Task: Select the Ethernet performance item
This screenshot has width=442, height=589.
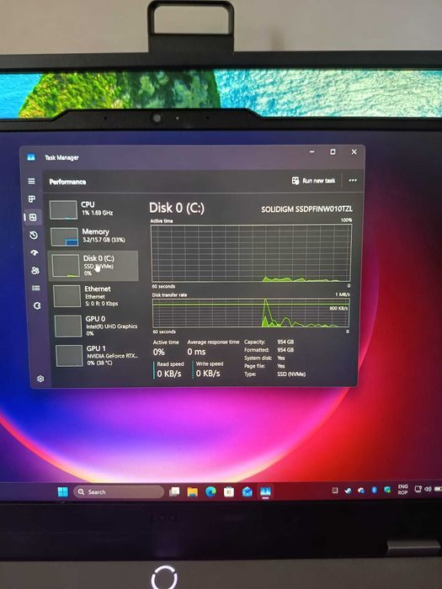Action: (x=95, y=295)
